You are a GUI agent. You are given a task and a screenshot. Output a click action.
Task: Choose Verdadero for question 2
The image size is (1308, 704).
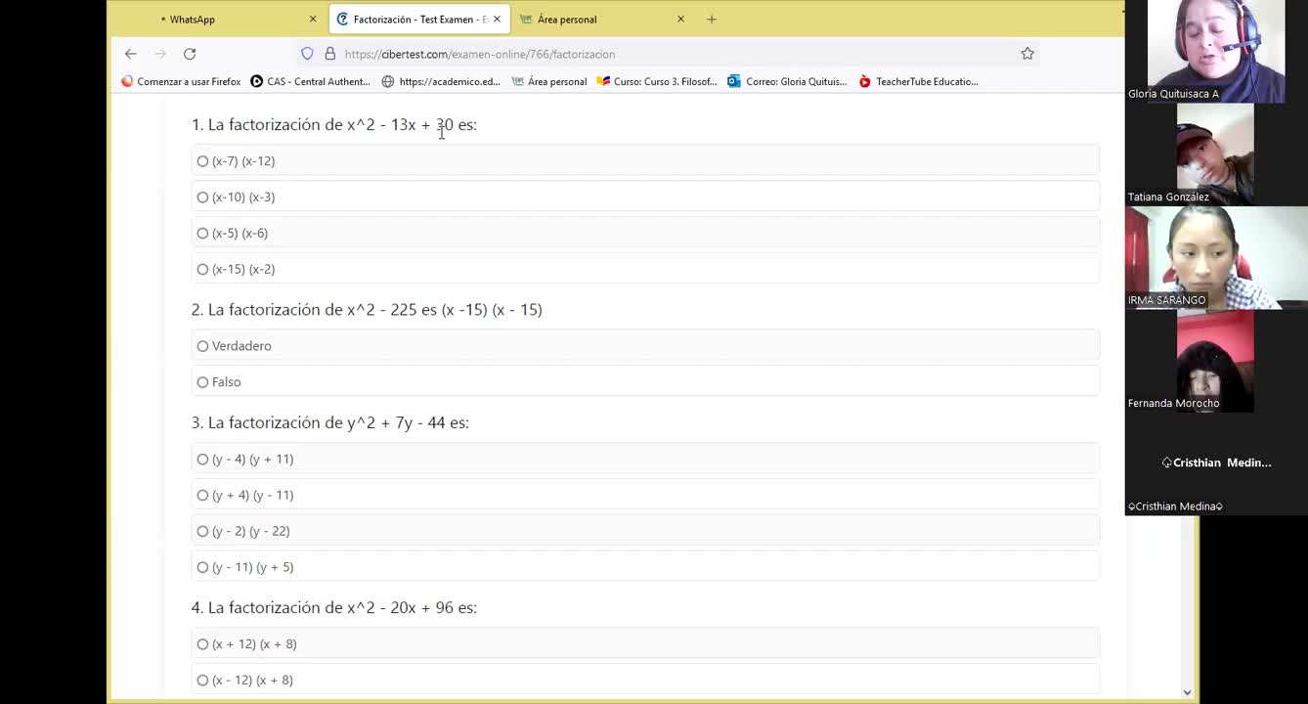[645, 346]
